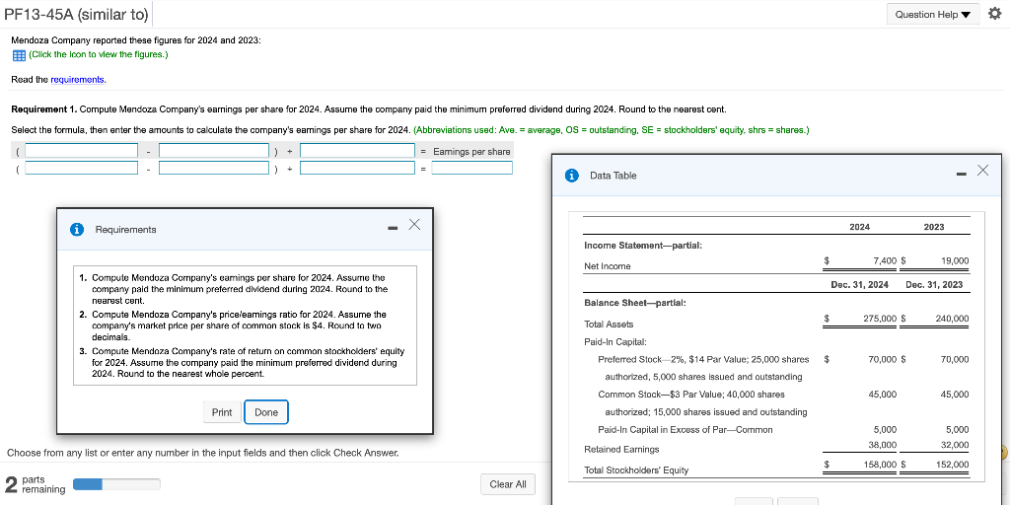Click first amount field in bottom row
The width and height of the screenshot is (1010, 506).
(x=81, y=168)
